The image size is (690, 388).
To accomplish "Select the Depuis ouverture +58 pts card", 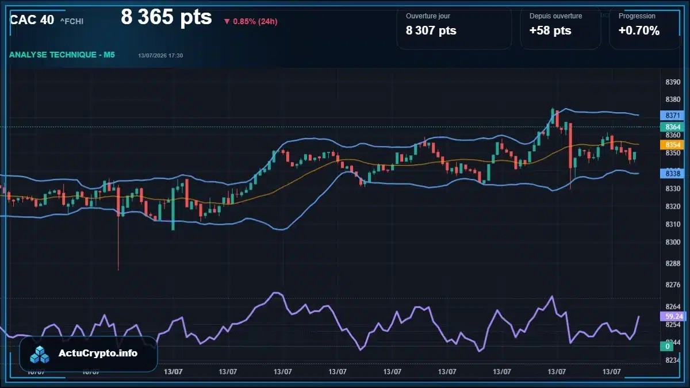I will [x=561, y=28].
